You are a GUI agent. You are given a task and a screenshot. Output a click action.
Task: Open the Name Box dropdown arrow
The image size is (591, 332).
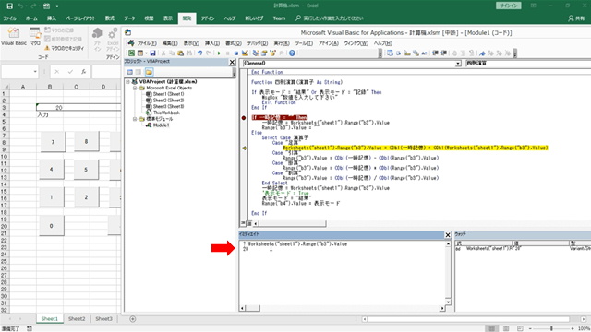(x=35, y=72)
